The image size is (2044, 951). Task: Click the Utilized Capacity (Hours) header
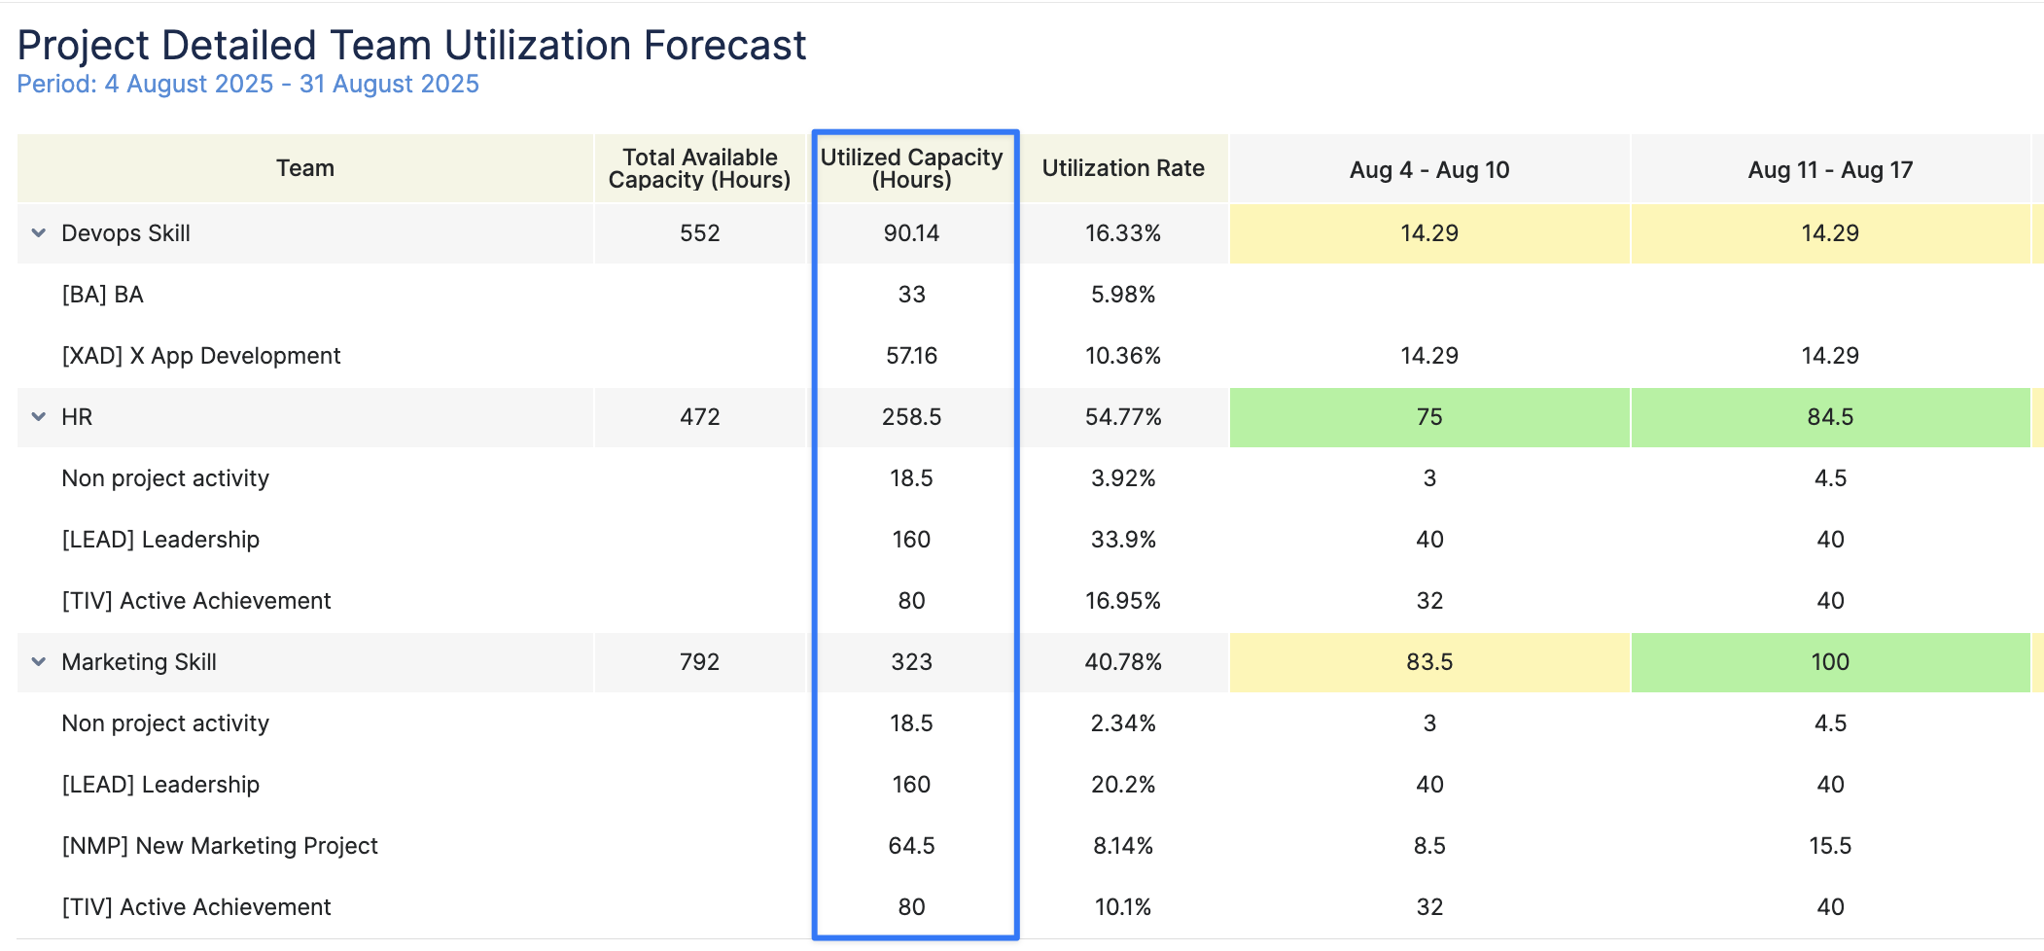click(911, 168)
